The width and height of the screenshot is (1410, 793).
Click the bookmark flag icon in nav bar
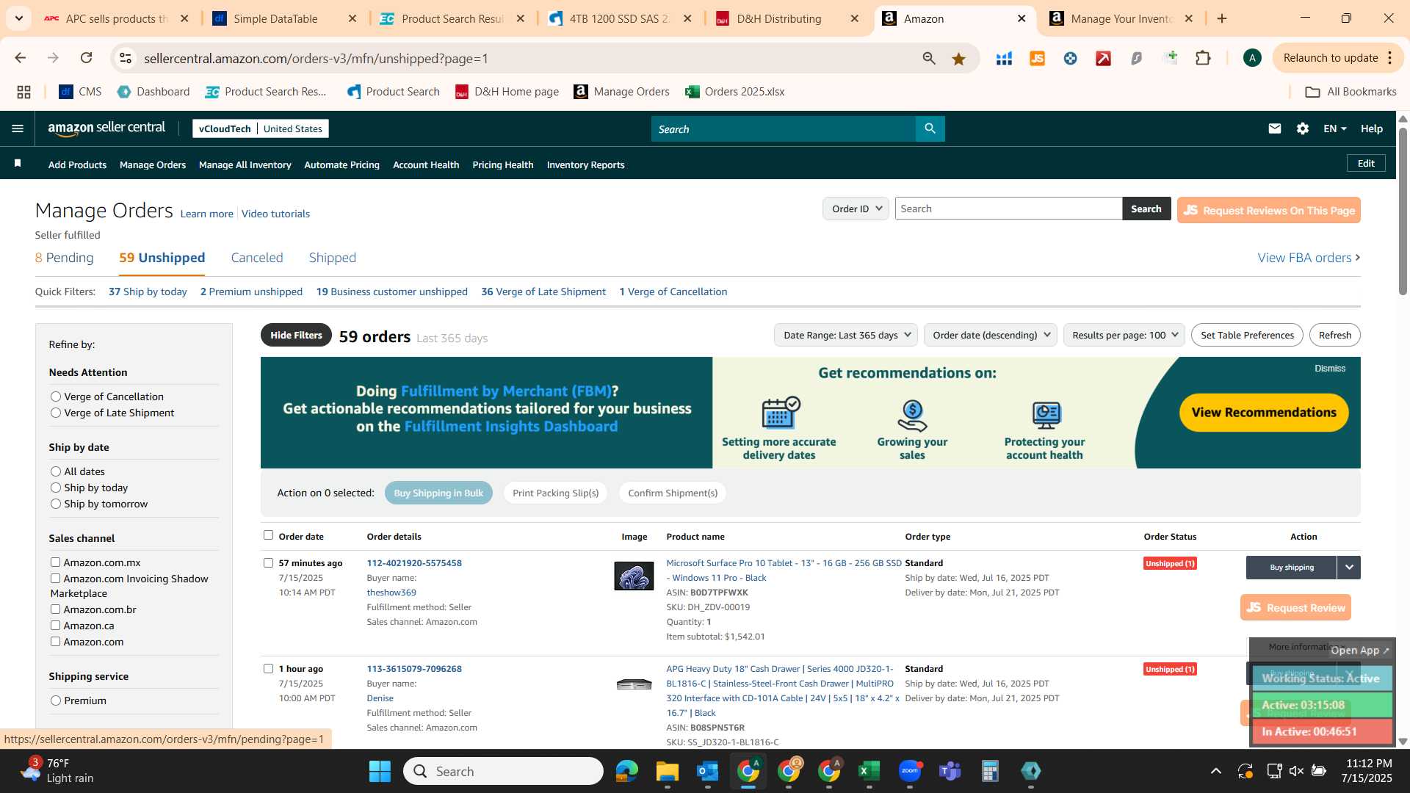coord(18,164)
